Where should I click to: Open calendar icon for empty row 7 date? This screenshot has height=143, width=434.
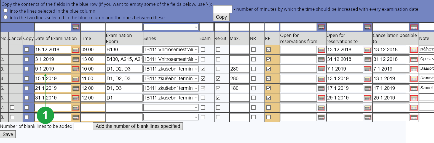click(76, 108)
